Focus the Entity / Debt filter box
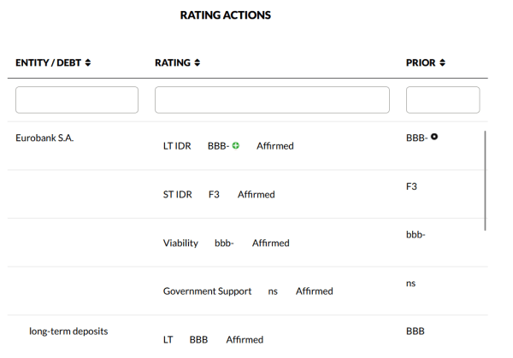The width and height of the screenshot is (513, 358). point(77,100)
